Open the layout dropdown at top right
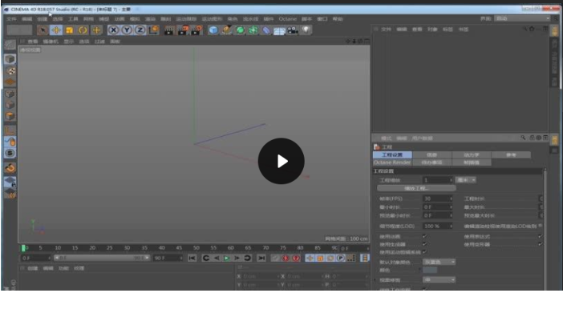The height and width of the screenshot is (309, 563). point(522,18)
